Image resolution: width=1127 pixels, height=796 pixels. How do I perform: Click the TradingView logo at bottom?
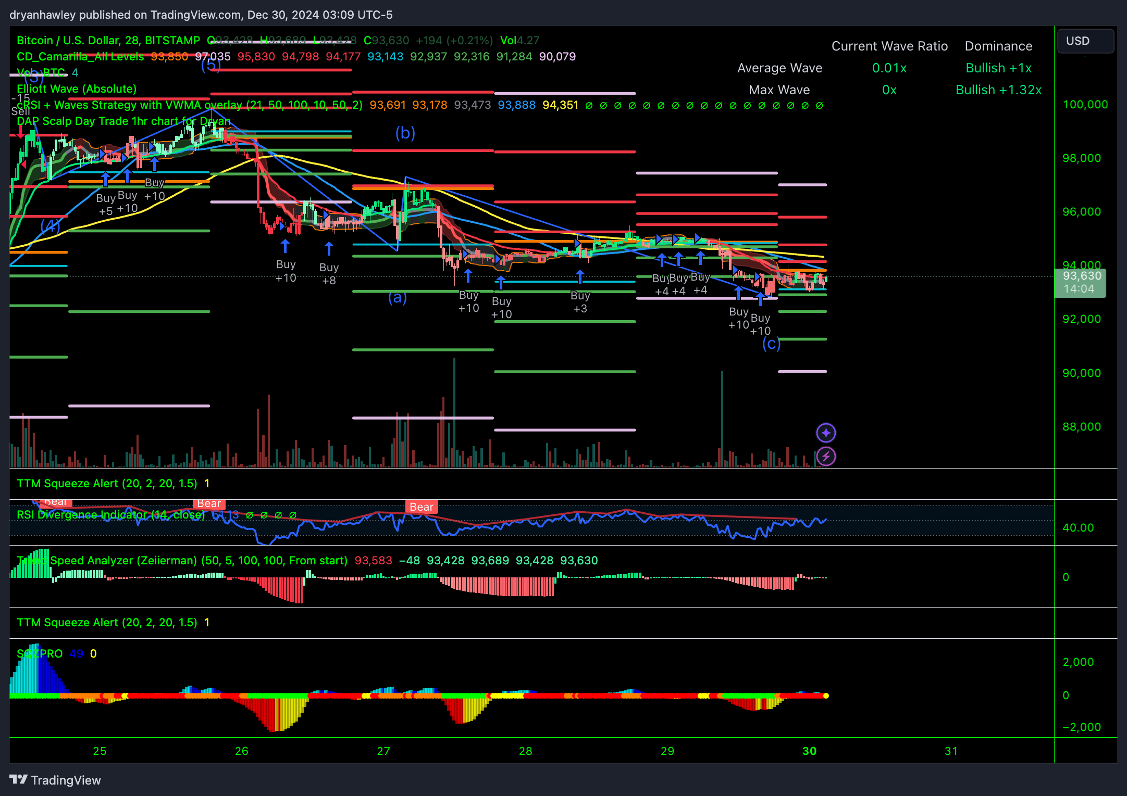55,780
